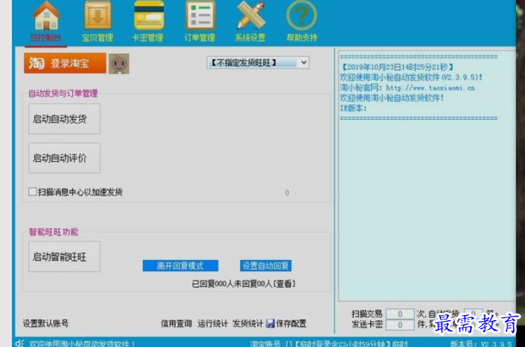This screenshot has width=525, height=347.
Task: Click the taoxiaomi.cn URL in log
Action: pos(431,88)
